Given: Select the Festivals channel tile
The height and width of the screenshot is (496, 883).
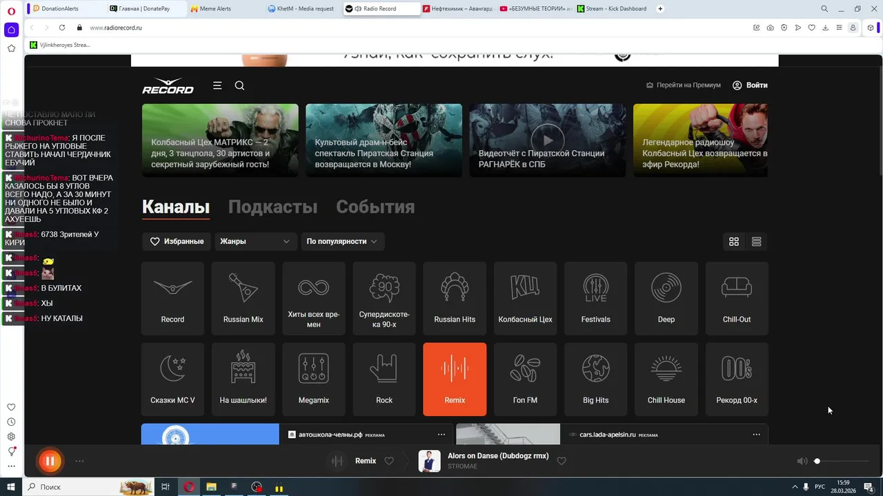Looking at the screenshot, I should pyautogui.click(x=596, y=298).
